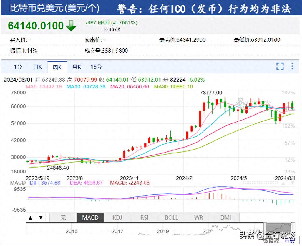Click the down arrow above indicator row
Screen dimensions: 302x246
click(x=41, y=217)
